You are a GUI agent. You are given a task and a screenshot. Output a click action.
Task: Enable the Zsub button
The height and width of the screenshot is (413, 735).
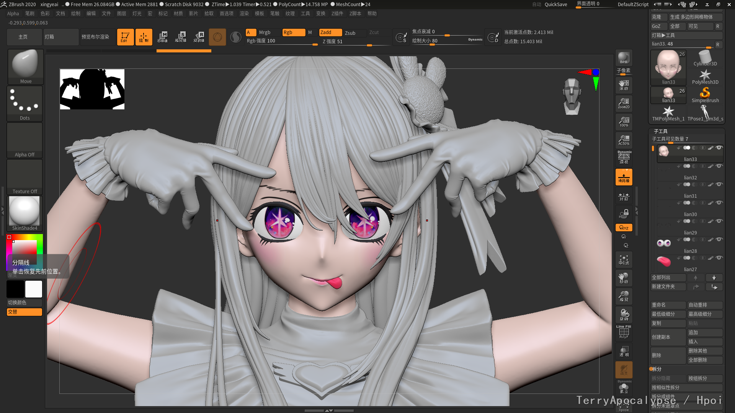click(x=354, y=33)
